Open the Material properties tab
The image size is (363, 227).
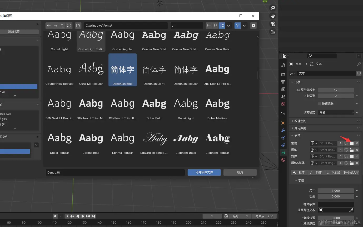283,160
